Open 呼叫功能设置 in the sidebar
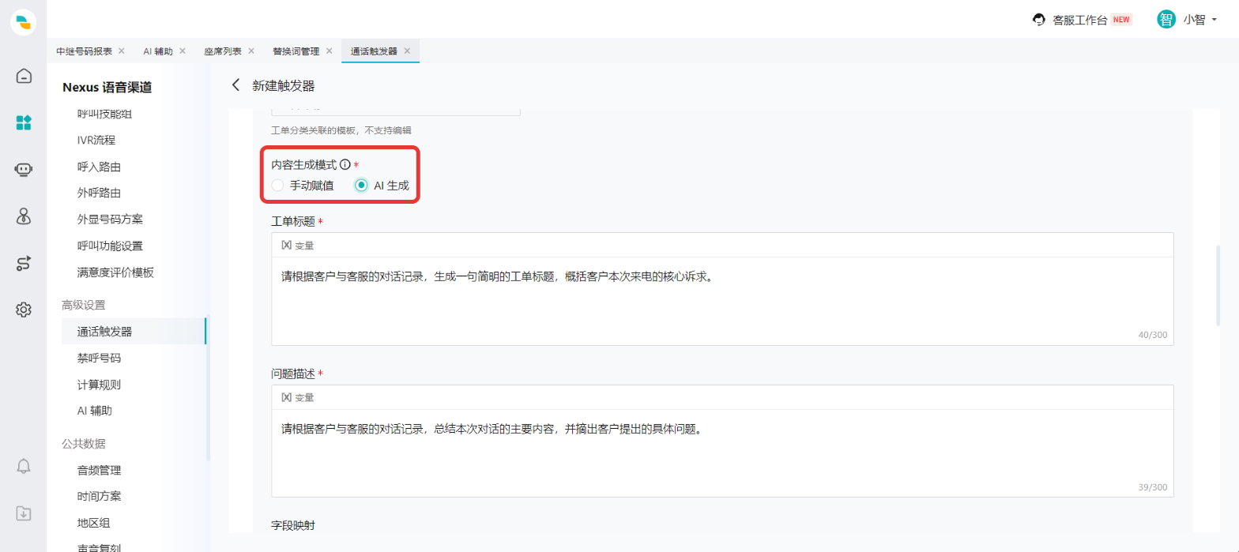 point(110,246)
